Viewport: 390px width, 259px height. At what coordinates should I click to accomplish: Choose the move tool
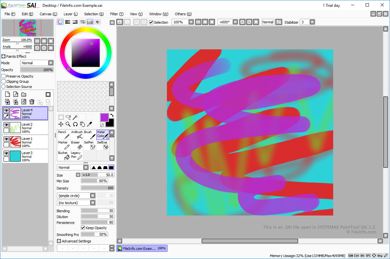[x=61, y=124]
